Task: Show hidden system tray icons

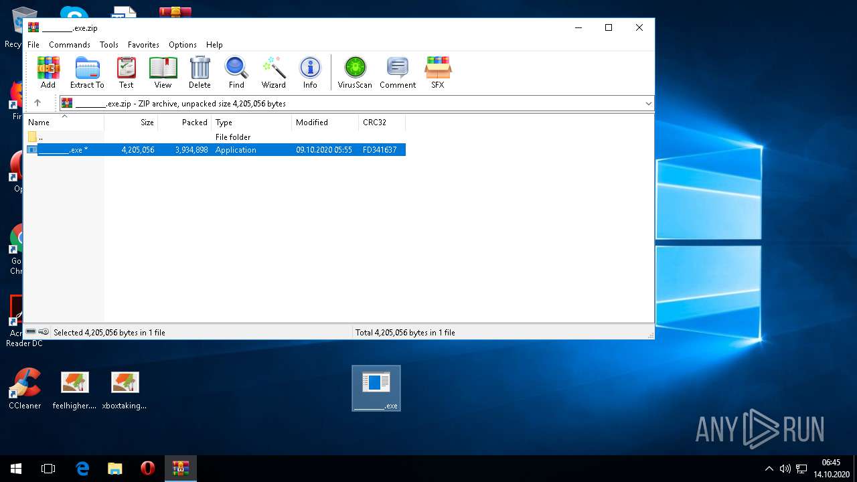Action: pos(769,469)
